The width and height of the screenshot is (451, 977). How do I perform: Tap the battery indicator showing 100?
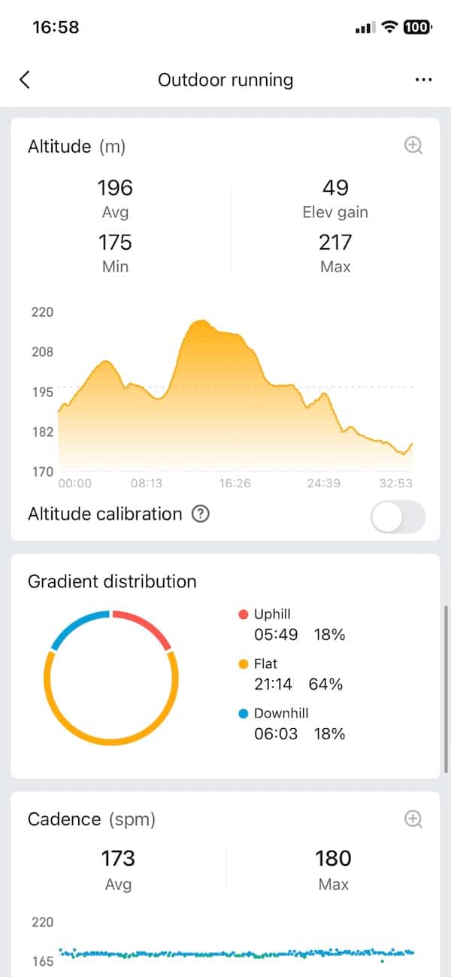417,27
